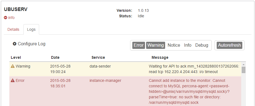The height and width of the screenshot is (106, 255).
Task: Click the Date column header
Action: [x=55, y=57]
